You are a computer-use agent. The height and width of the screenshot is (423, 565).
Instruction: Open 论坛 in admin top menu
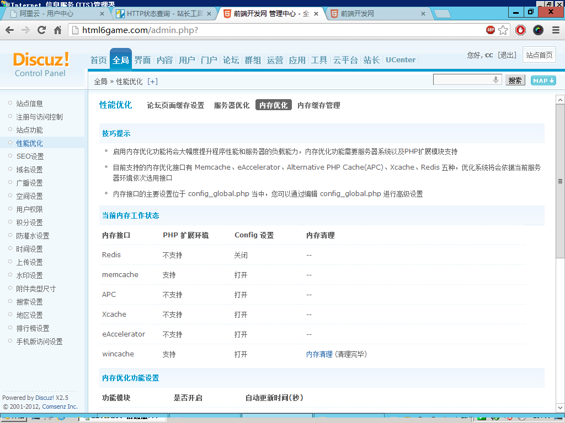[x=231, y=60]
